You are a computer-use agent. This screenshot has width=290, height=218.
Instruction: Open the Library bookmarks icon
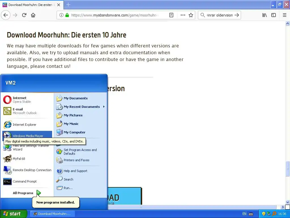click(265, 15)
